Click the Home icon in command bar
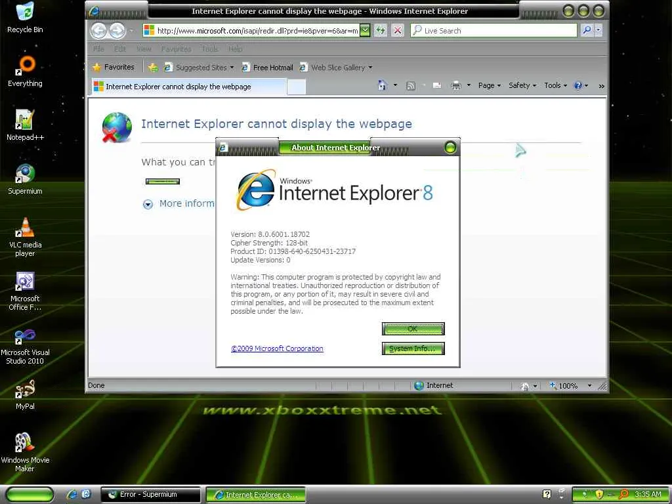This screenshot has height=504, width=672. click(x=383, y=85)
